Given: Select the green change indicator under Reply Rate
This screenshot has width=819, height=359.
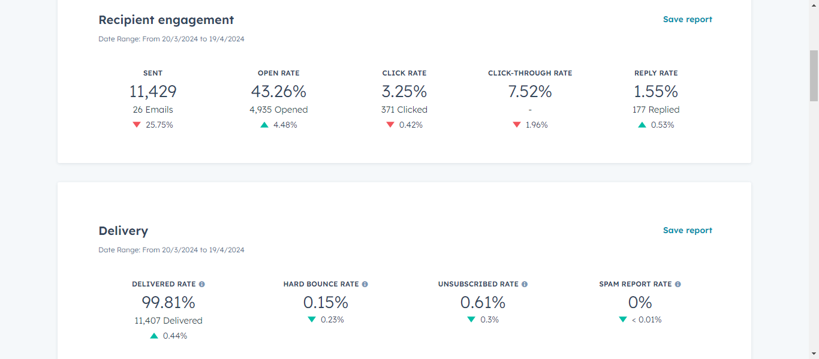Looking at the screenshot, I should pyautogui.click(x=641, y=125).
